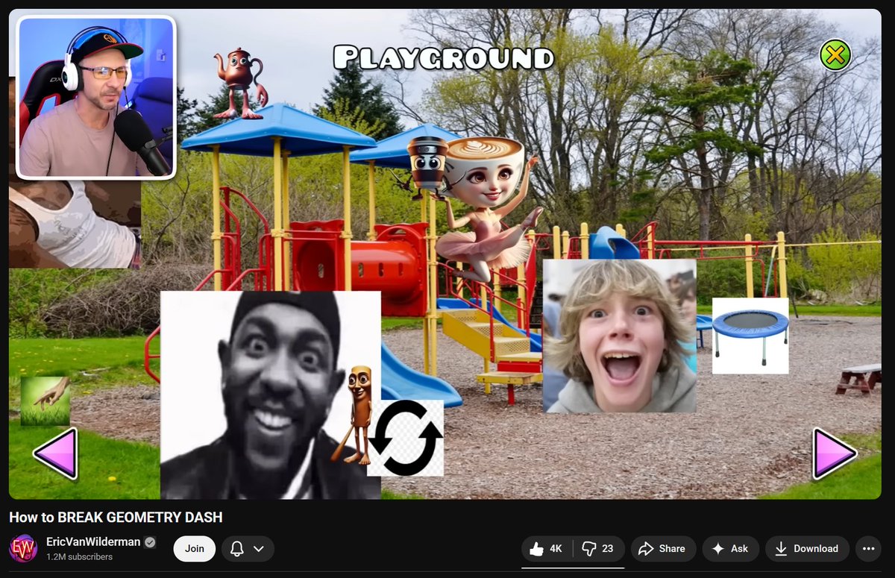
Task: Download the video
Action: click(807, 549)
